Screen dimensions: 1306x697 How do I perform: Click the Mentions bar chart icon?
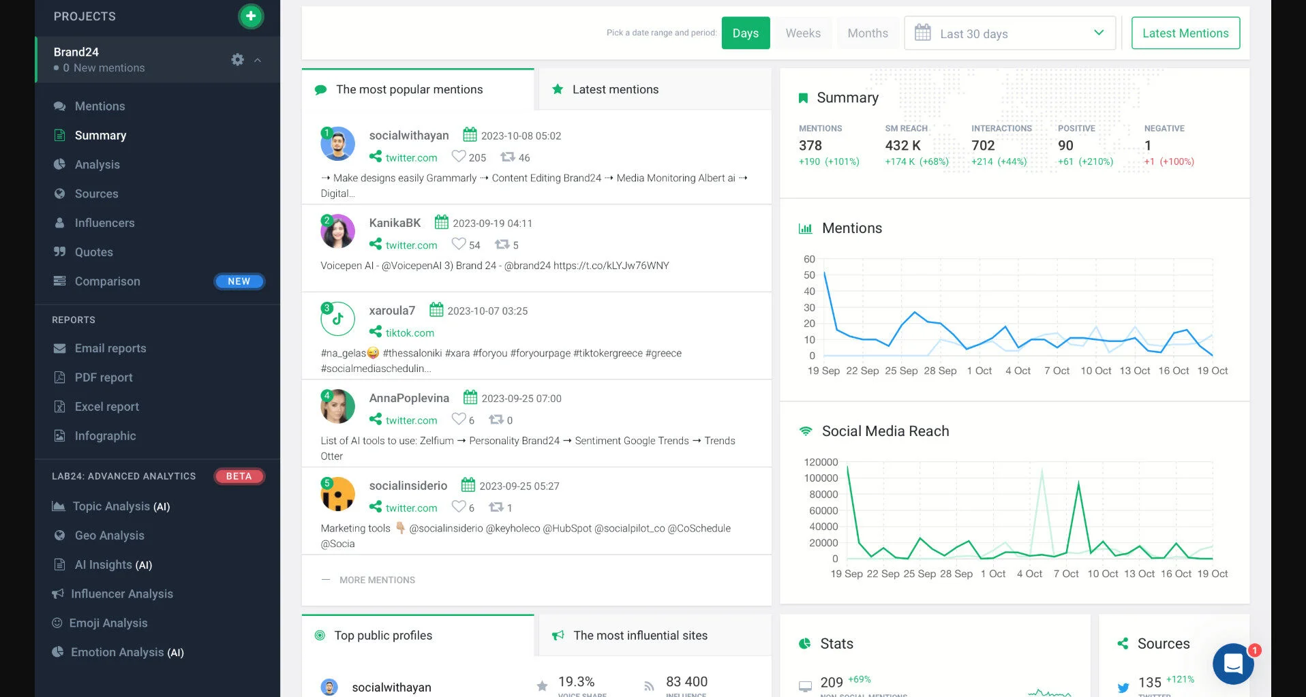coord(805,228)
